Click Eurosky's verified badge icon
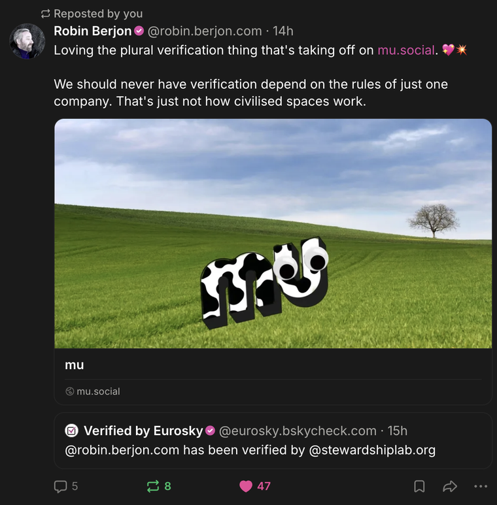497x505 pixels. point(210,431)
